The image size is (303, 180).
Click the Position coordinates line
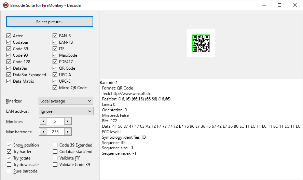tap(136, 99)
